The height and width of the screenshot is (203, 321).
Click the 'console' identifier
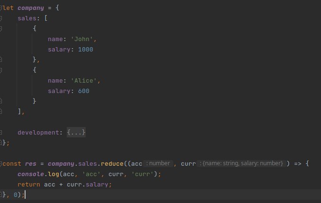click(x=31, y=174)
